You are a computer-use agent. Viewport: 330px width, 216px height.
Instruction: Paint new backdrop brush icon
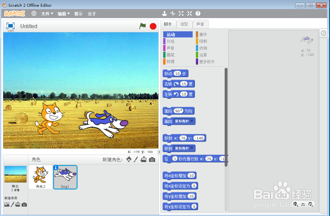(12, 204)
